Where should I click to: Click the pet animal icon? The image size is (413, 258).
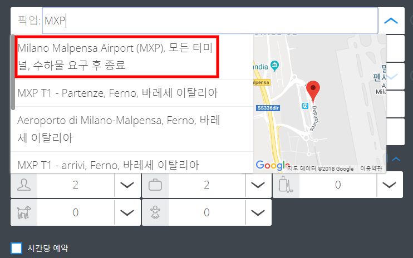(23, 212)
